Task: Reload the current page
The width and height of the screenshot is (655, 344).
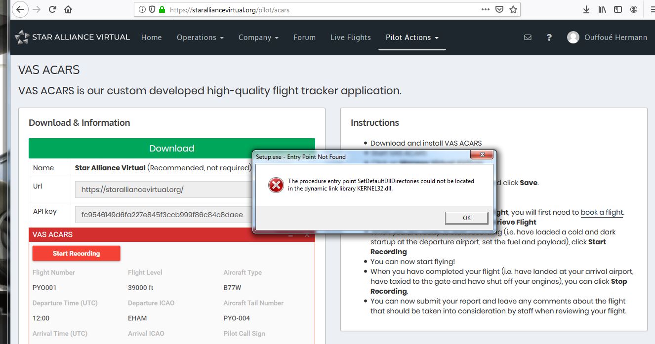Action: 52,9
